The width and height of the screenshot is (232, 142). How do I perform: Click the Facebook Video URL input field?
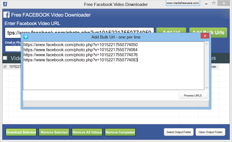click(79, 30)
